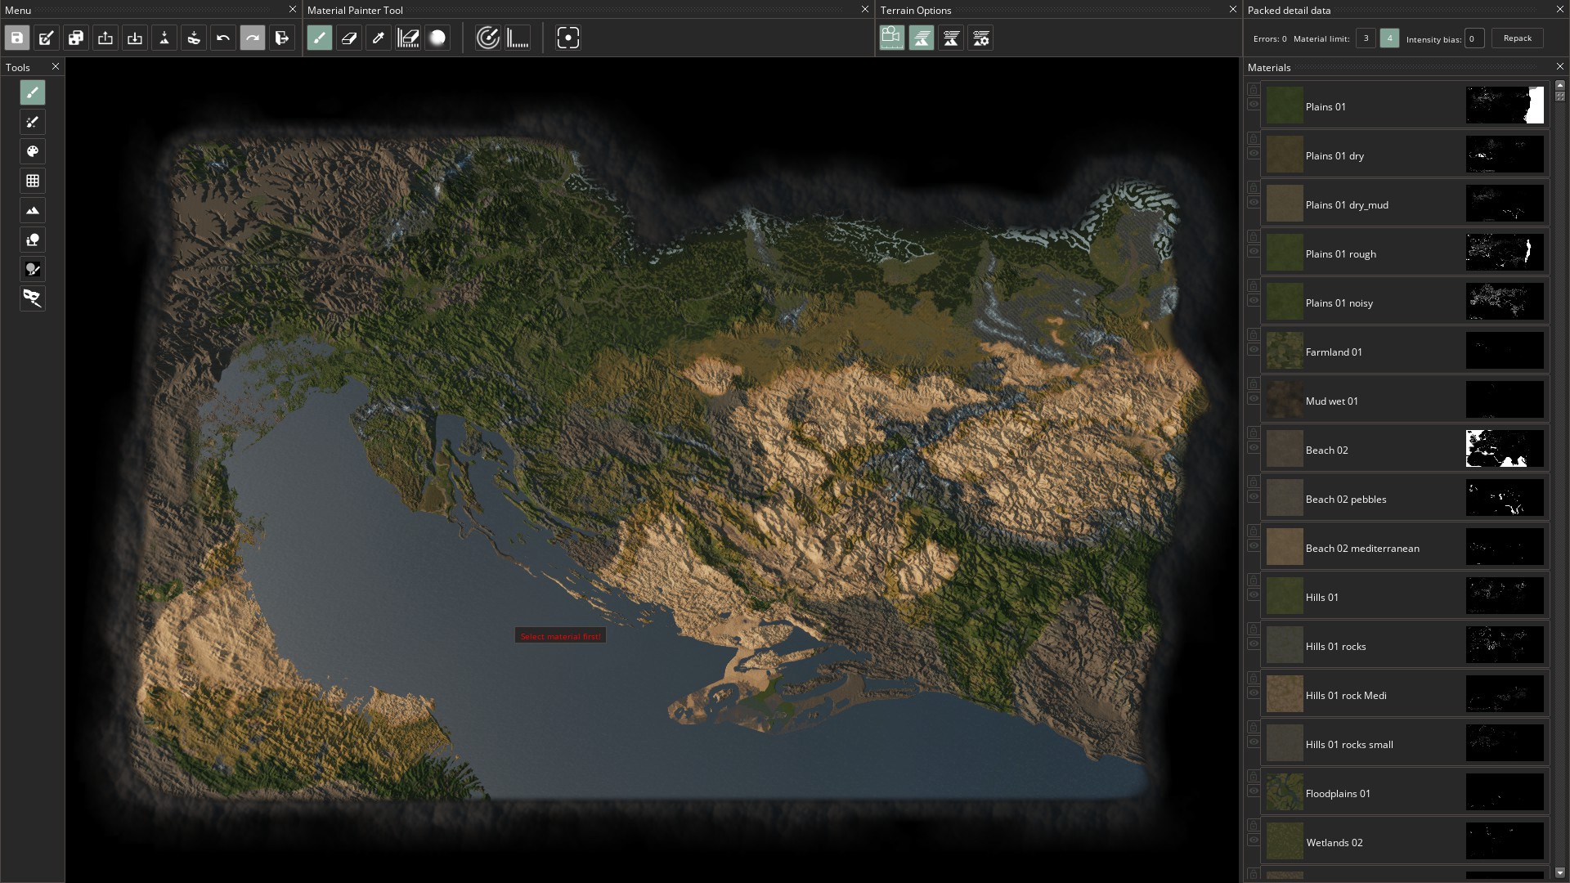Click the Floodplains 01 material thumbnail
1570x883 pixels.
pyautogui.click(x=1284, y=791)
